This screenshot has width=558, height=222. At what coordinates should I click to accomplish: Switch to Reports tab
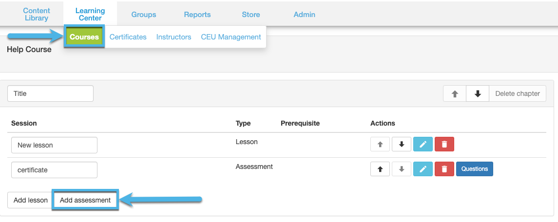point(197,15)
